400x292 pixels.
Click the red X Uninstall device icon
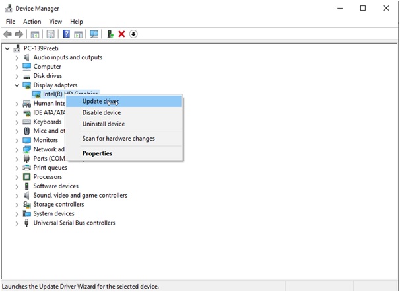coord(121,34)
